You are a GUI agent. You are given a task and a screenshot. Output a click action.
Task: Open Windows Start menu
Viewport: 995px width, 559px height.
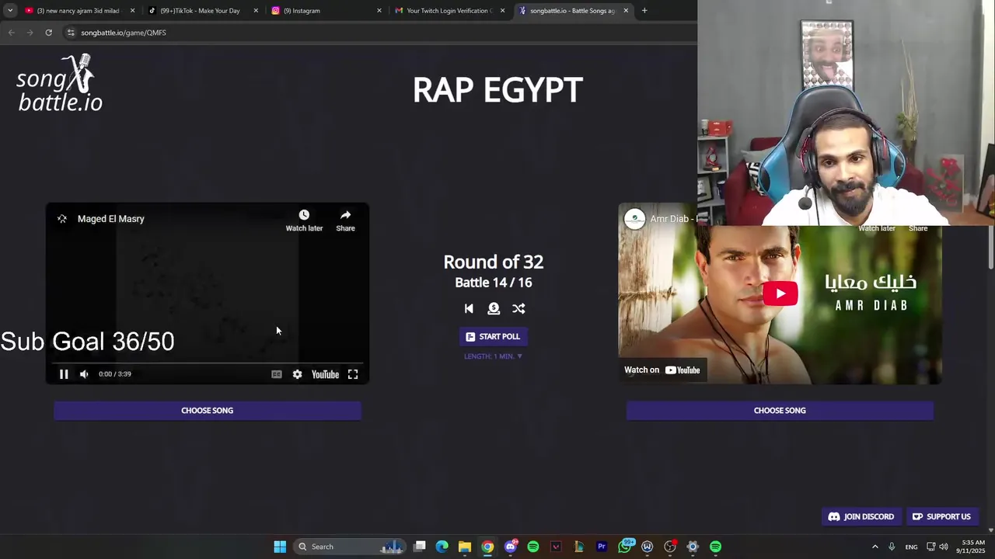[x=280, y=547]
